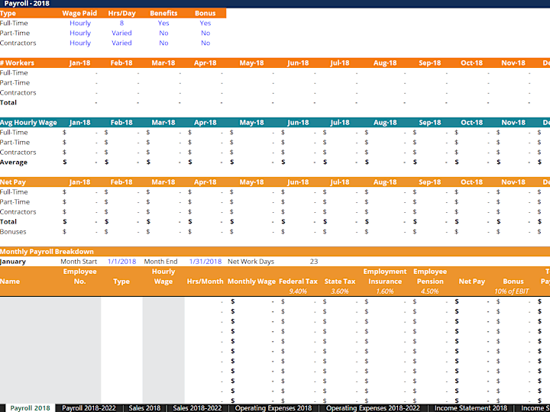The width and height of the screenshot is (550, 412).
Task: Select the 'Net Pay' section header
Action: click(x=13, y=182)
